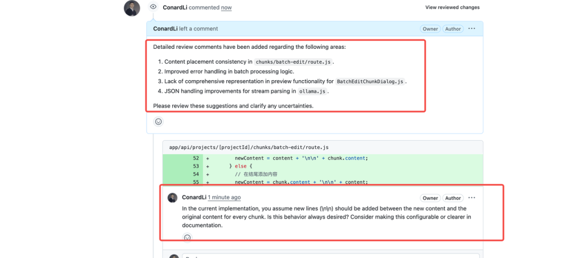
Task: Click the Owner badge on the review summary
Action: (430, 29)
